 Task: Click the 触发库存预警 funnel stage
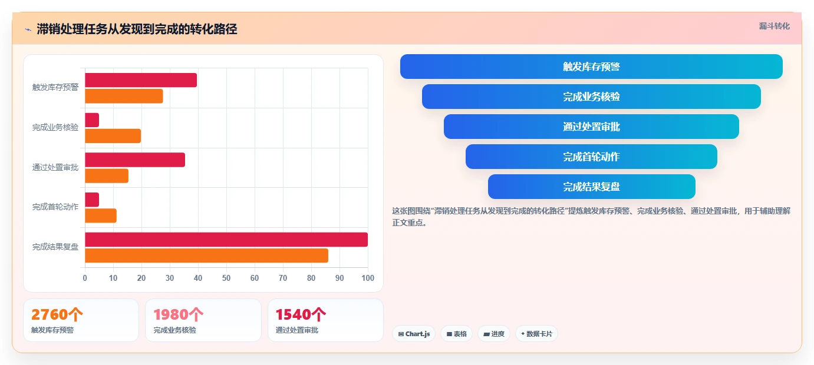click(591, 67)
